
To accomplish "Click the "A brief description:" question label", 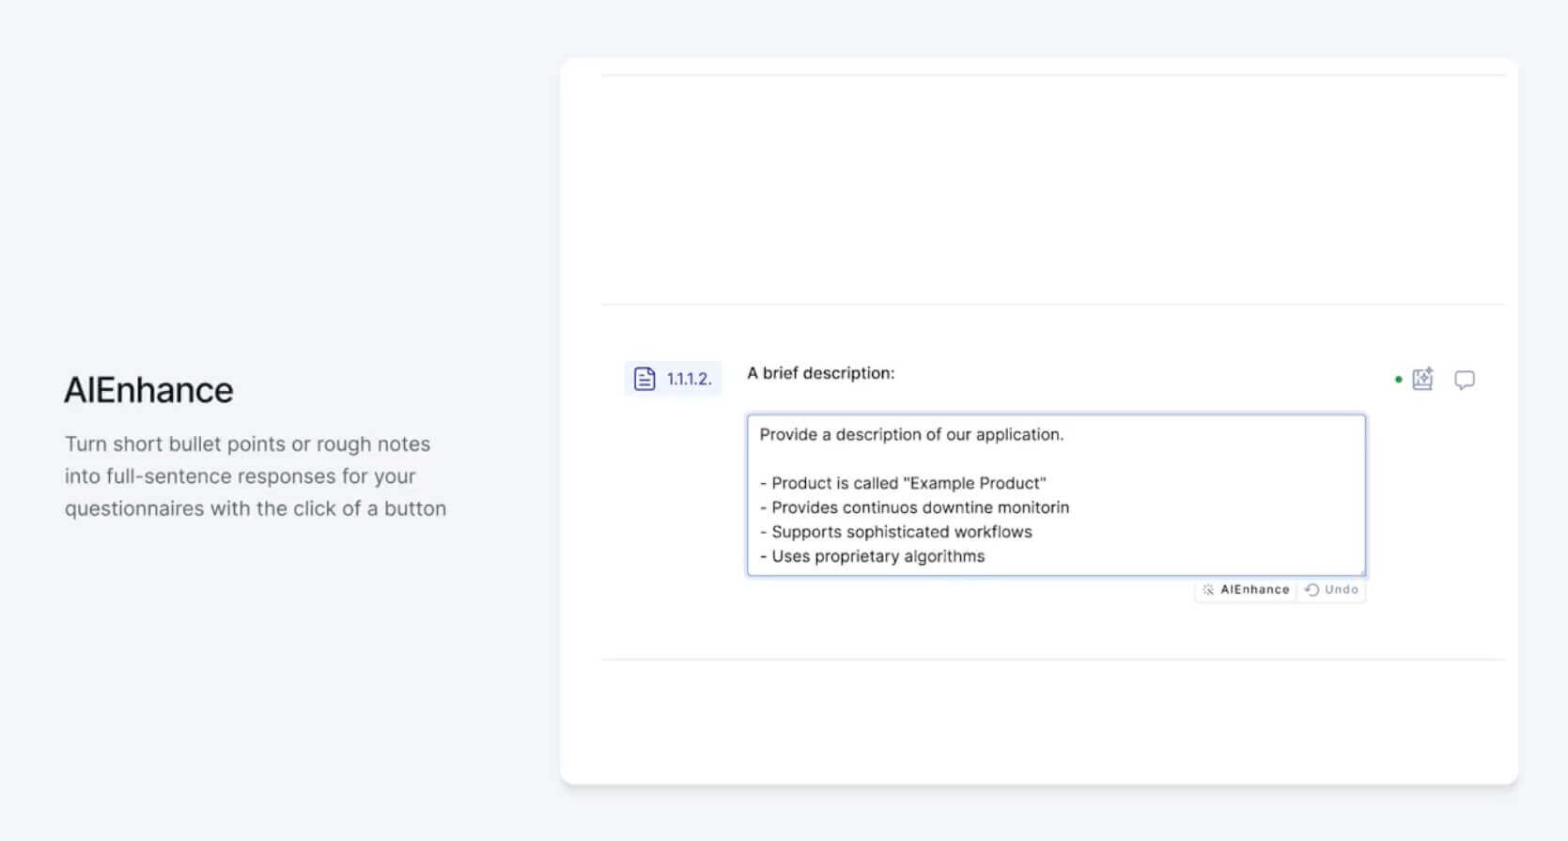I will [820, 373].
